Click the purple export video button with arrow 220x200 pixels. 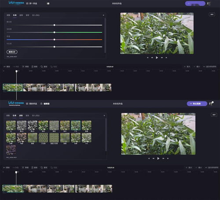point(197,104)
